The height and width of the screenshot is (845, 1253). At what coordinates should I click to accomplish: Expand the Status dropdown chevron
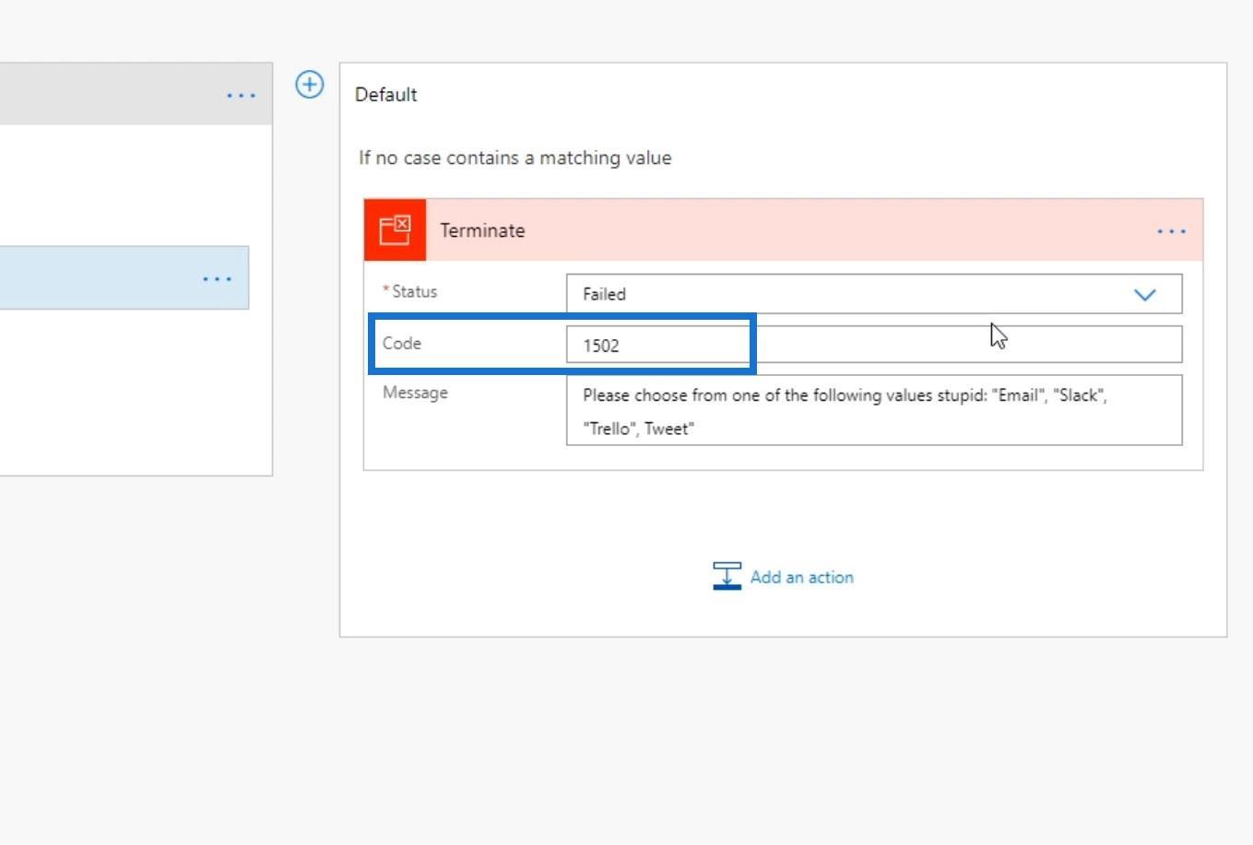coord(1144,295)
